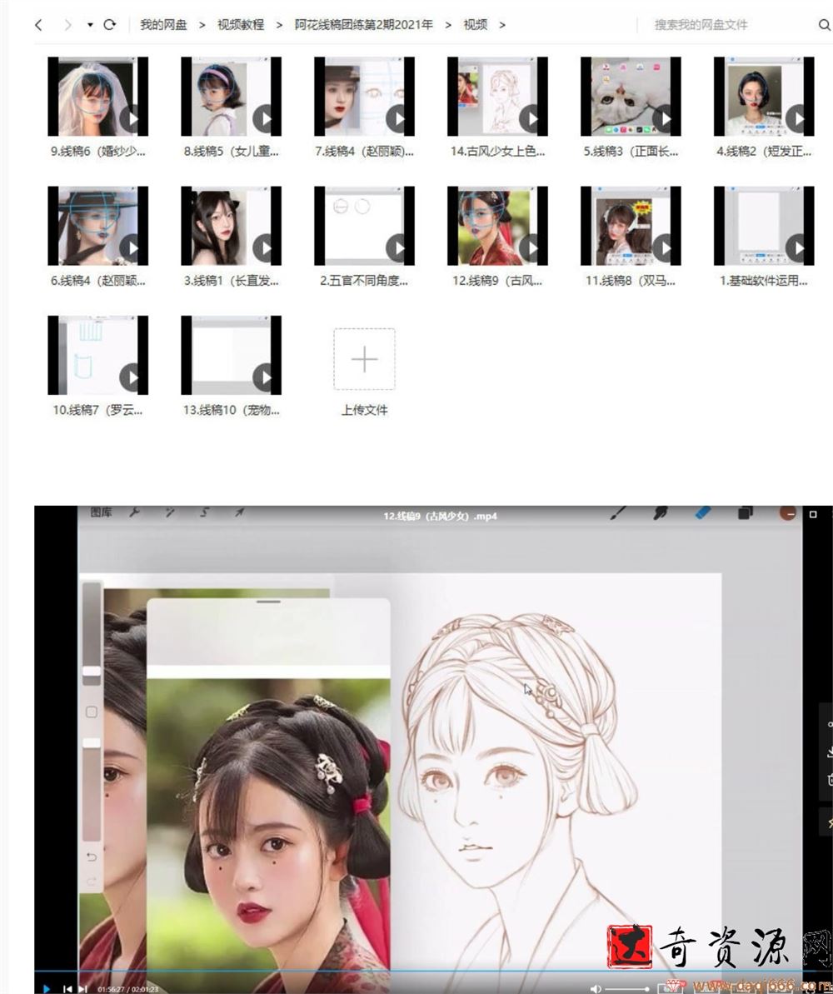The height and width of the screenshot is (994, 833).
Task: Go back with the left arrow
Action: (x=38, y=25)
